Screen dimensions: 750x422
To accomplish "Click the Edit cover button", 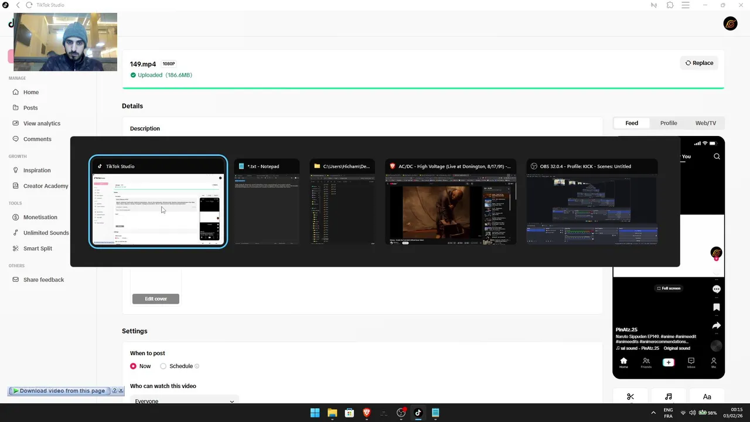I will coord(156,299).
